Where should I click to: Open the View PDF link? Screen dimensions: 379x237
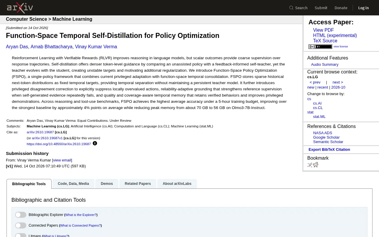point(323,30)
